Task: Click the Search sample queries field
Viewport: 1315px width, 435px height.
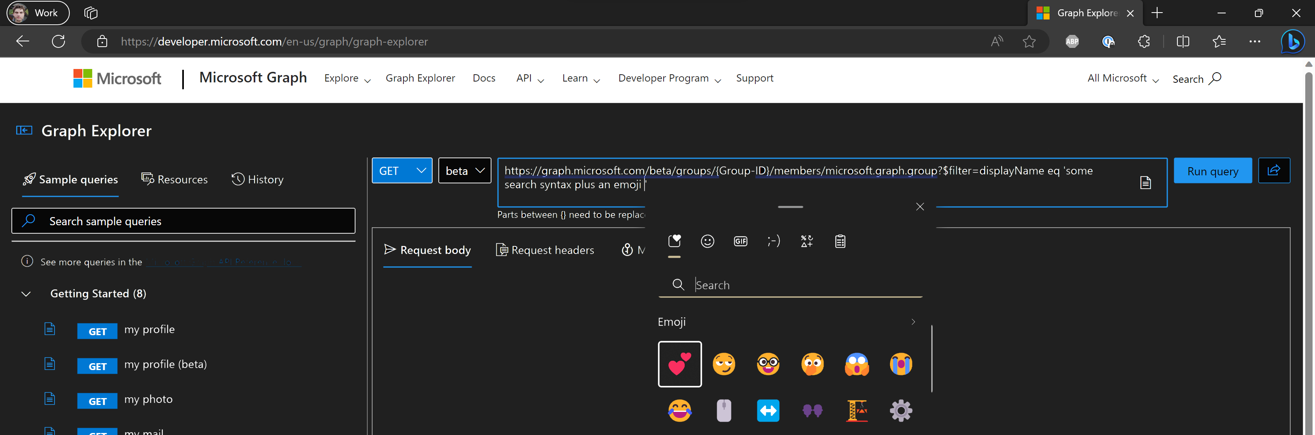Action: point(183,221)
